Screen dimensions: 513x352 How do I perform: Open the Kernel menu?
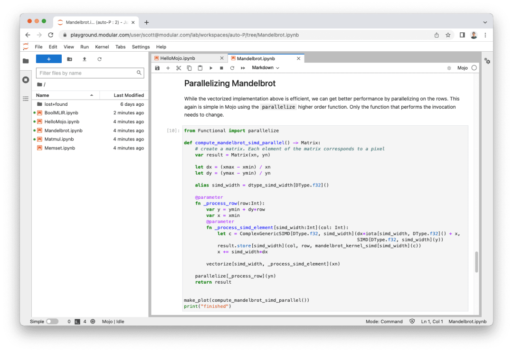coord(102,47)
